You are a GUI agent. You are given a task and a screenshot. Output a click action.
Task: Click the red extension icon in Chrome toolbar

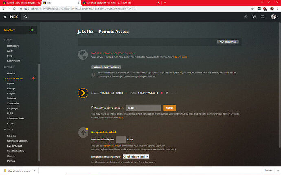click(x=265, y=9)
